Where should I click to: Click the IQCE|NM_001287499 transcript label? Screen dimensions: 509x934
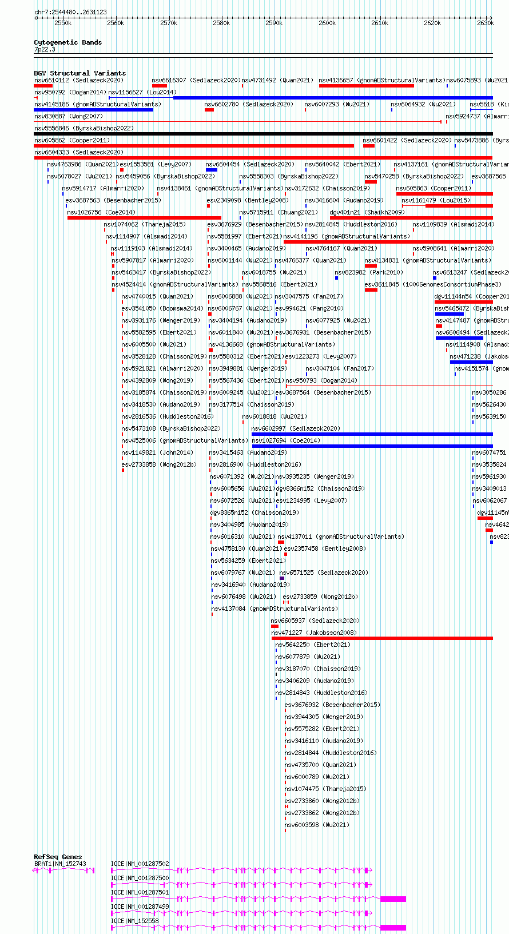(140, 907)
